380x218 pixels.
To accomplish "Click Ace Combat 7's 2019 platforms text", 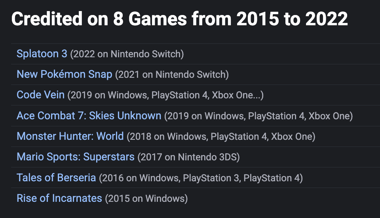I will tap(258, 116).
